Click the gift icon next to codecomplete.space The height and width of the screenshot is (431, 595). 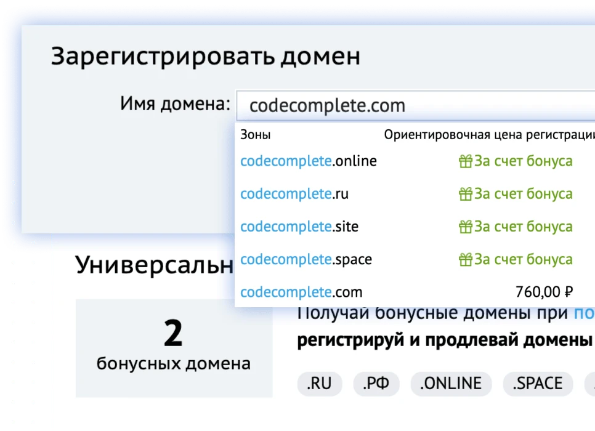click(x=466, y=259)
